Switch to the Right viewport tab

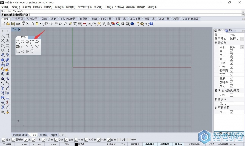pyautogui.click(x=54, y=135)
